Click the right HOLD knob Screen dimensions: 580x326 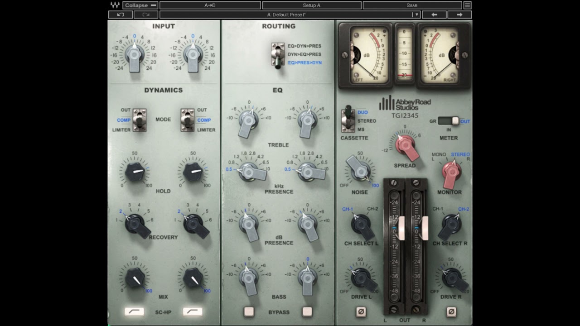tap(193, 172)
